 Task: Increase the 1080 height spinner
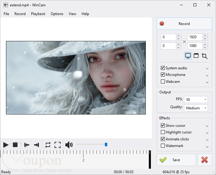click(205, 44)
